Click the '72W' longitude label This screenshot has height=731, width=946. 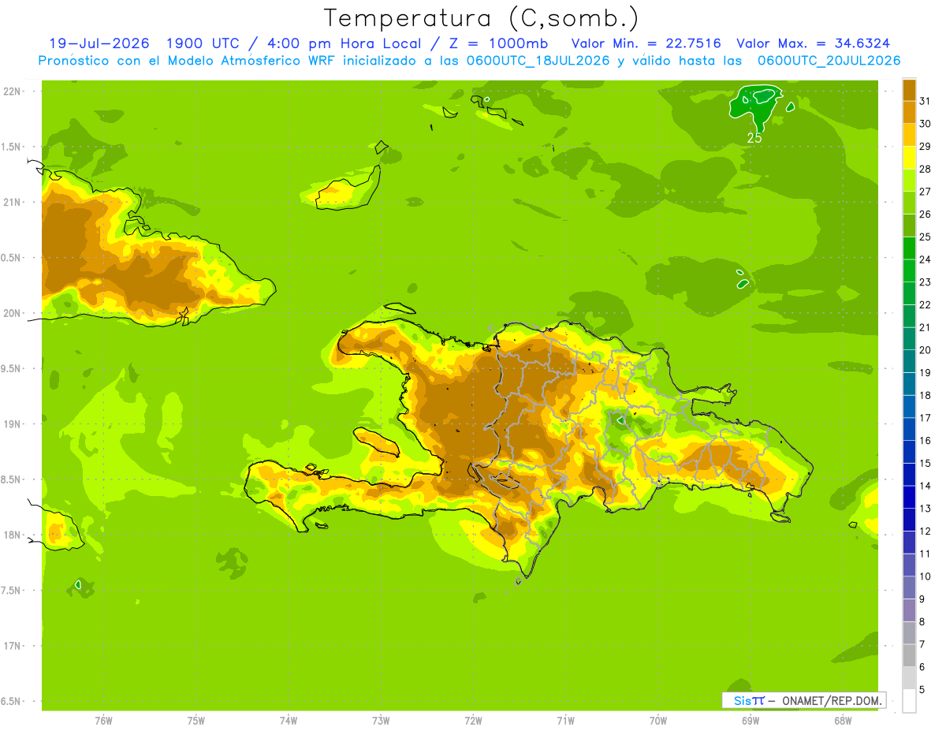pyautogui.click(x=473, y=721)
